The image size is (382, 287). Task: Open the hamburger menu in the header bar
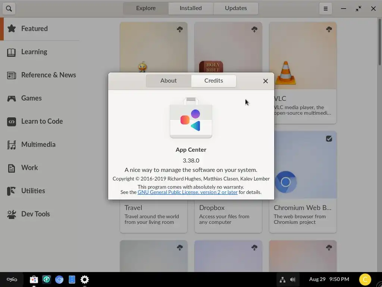click(x=325, y=9)
